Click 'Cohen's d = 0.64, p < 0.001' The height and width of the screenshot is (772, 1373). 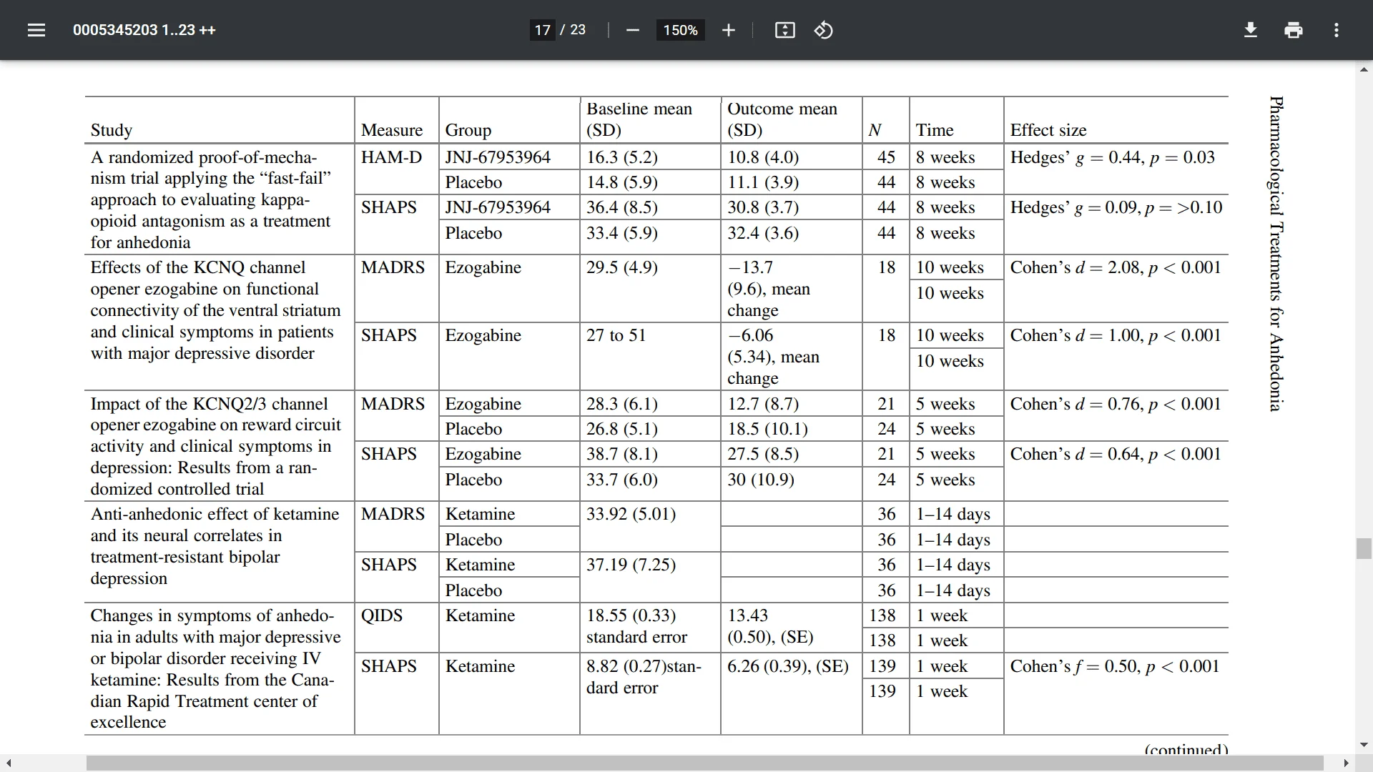[x=1116, y=454]
